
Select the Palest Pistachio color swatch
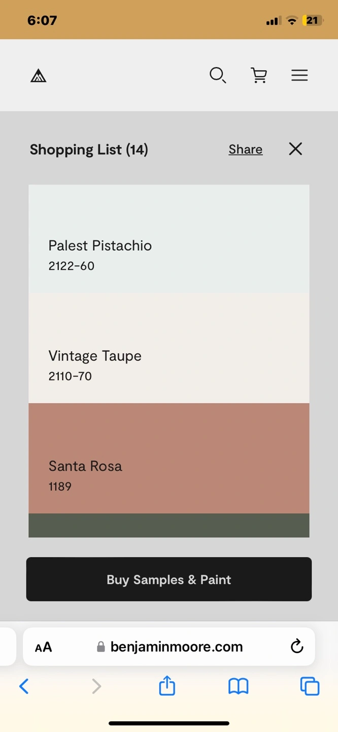tap(169, 238)
